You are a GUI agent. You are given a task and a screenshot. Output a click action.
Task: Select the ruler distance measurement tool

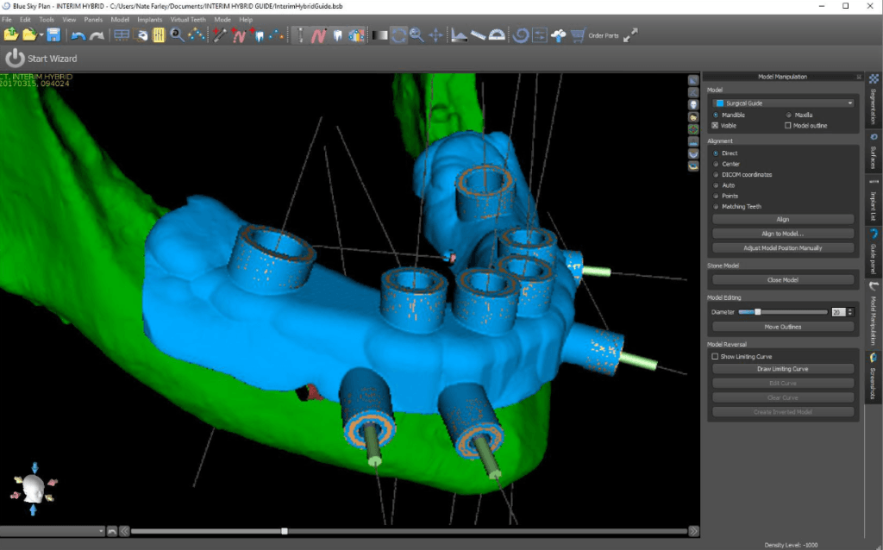click(478, 35)
